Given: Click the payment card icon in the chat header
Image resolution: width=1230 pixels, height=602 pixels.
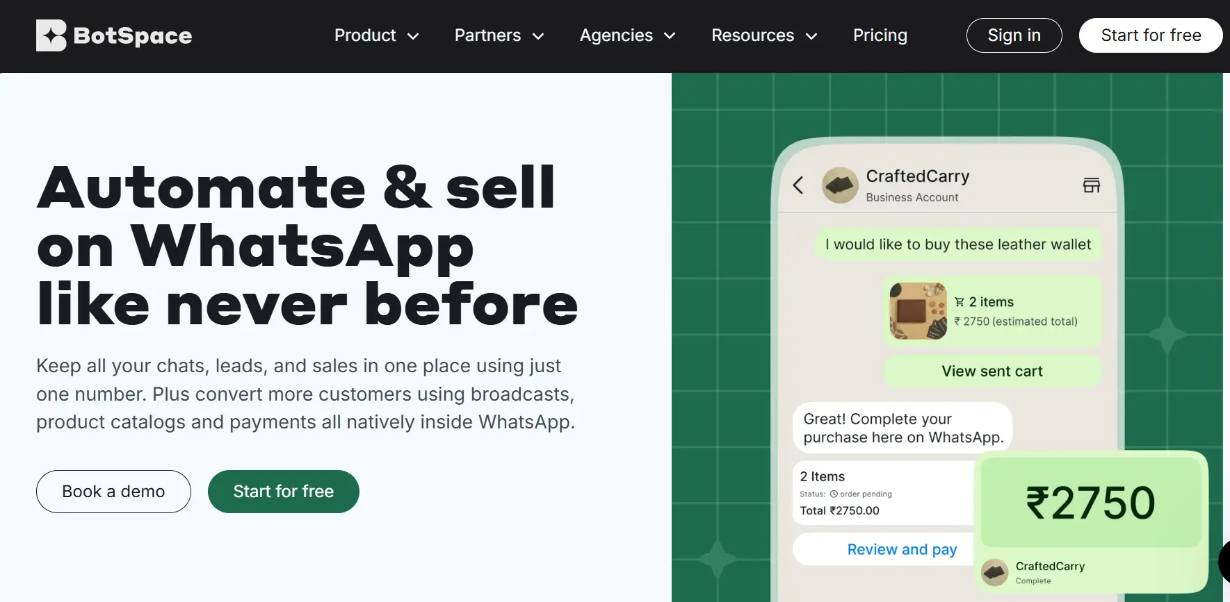Looking at the screenshot, I should (1090, 185).
